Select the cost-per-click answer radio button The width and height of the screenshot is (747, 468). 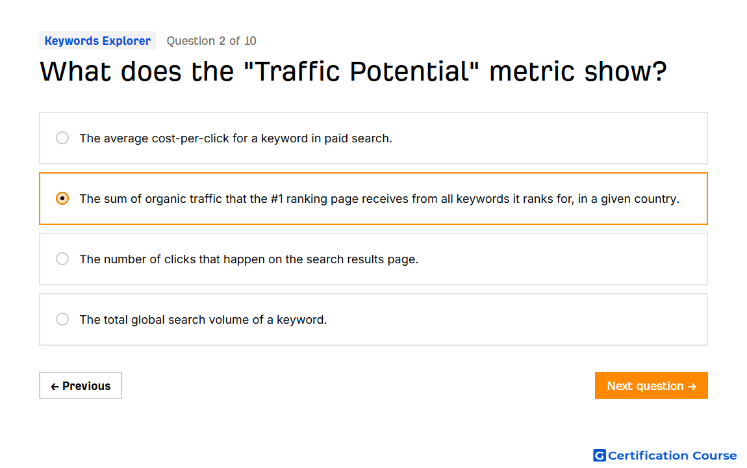tap(62, 138)
